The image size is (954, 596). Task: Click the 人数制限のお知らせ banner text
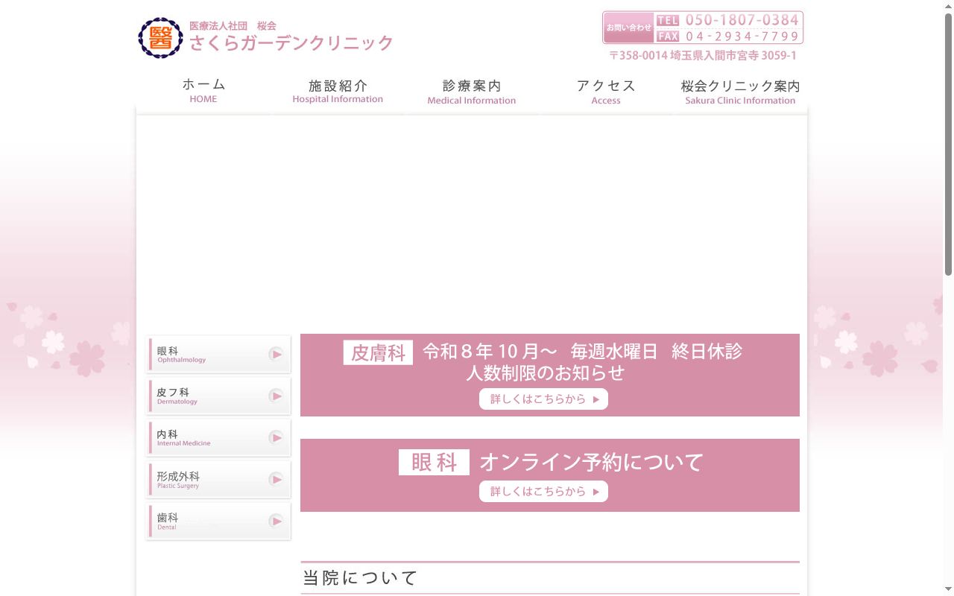(x=546, y=372)
